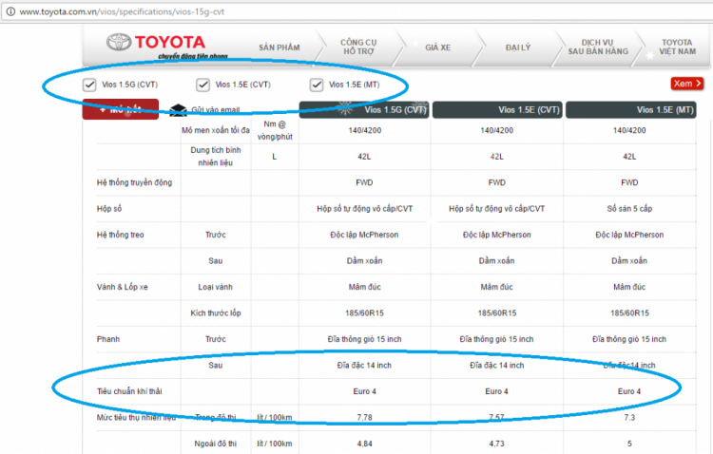Click the Hệ thống treo row label
713x454 pixels.
pos(120,235)
